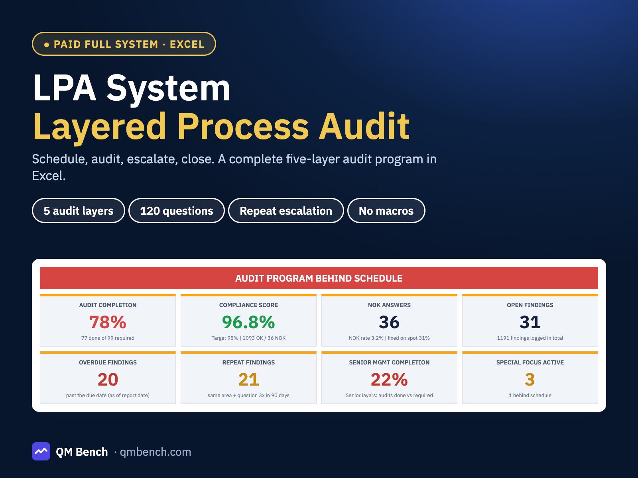Select the 'SENIOR MGMT COMPLETION' card label

pyautogui.click(x=389, y=362)
